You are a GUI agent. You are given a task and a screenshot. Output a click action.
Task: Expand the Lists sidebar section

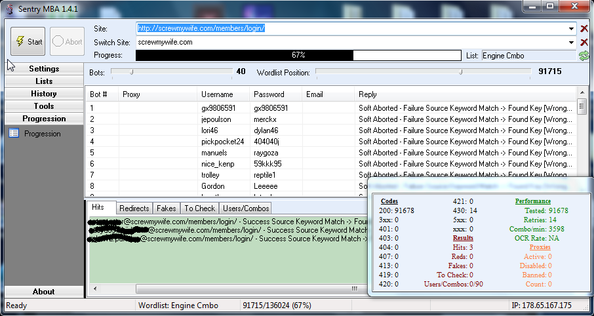tap(44, 81)
